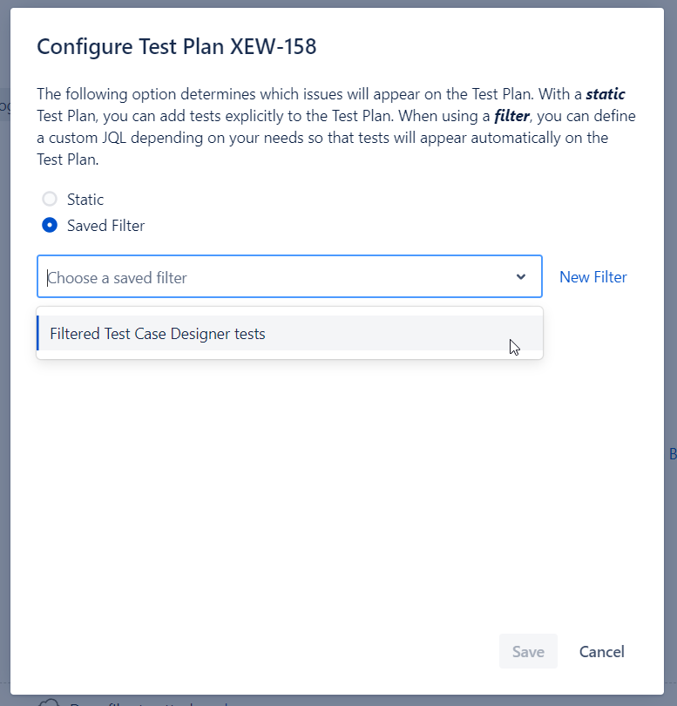Click the bold italic word filter

(x=511, y=116)
